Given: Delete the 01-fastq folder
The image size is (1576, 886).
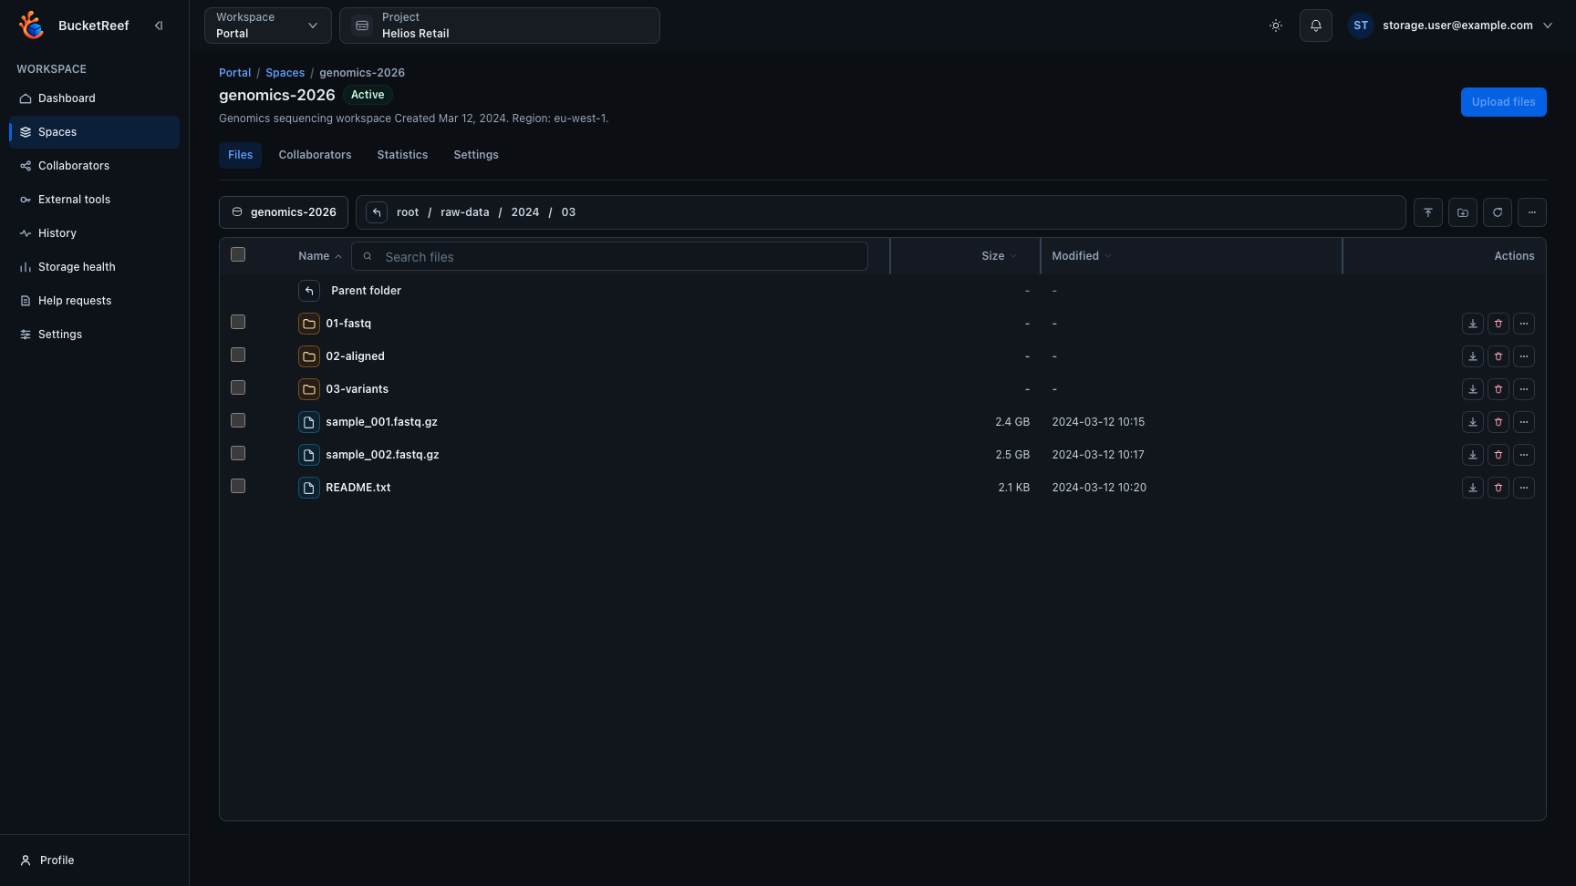Looking at the screenshot, I should click(x=1498, y=324).
